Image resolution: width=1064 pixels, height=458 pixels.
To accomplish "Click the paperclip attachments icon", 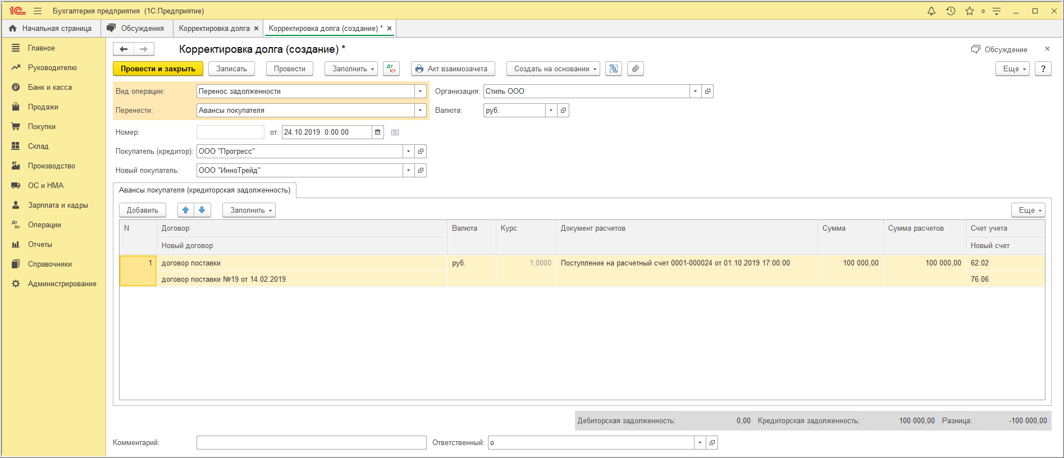I will click(635, 68).
